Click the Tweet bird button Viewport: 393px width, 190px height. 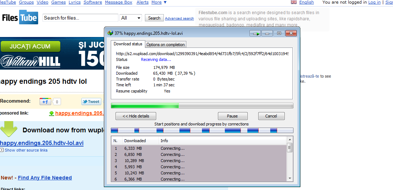(91, 102)
